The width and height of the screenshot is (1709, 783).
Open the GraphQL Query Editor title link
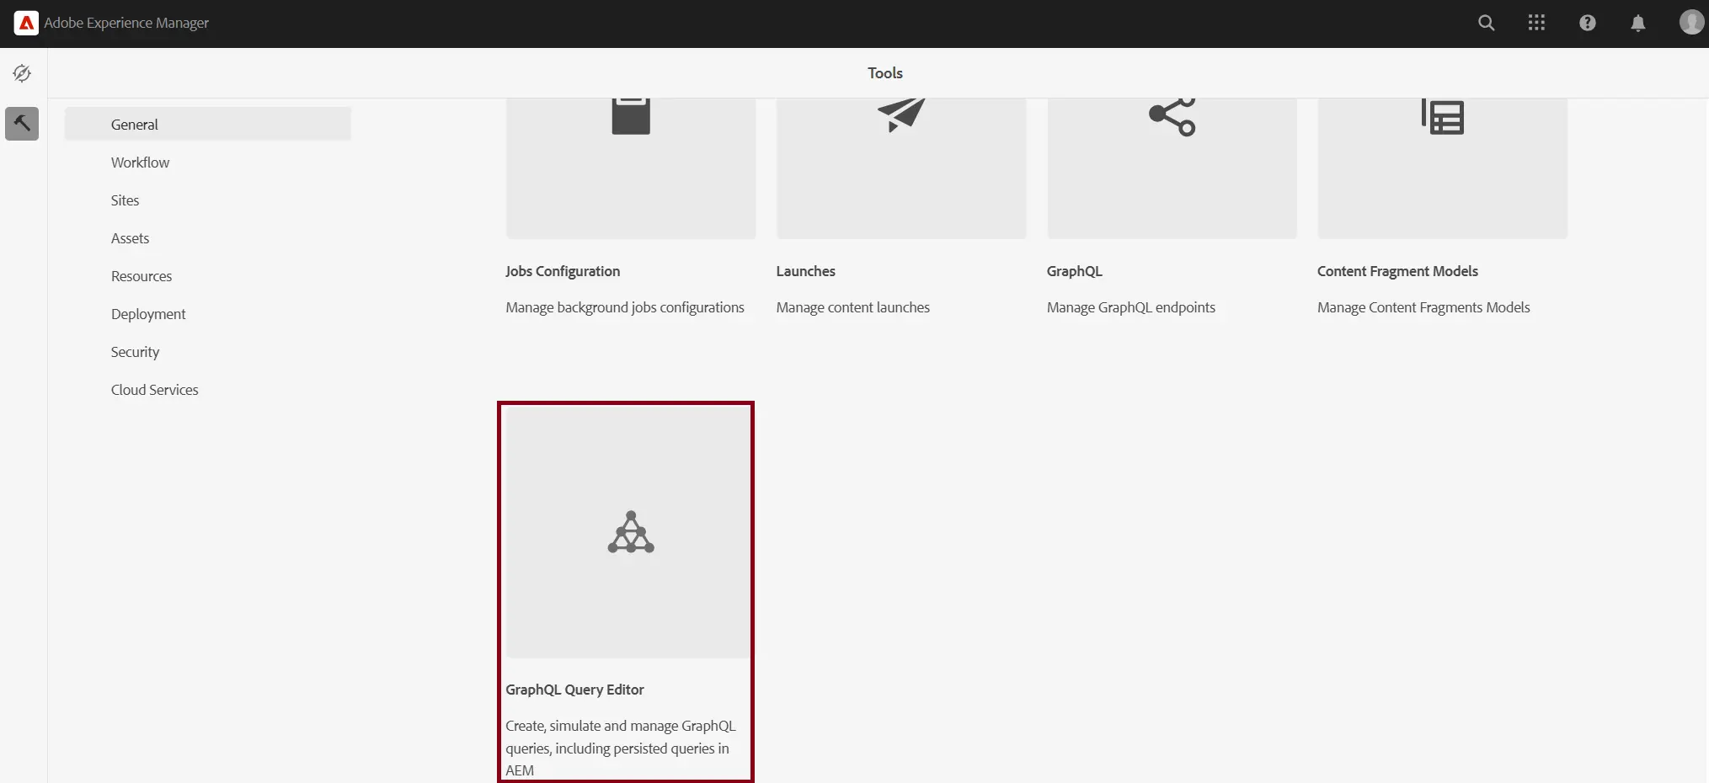click(x=574, y=690)
